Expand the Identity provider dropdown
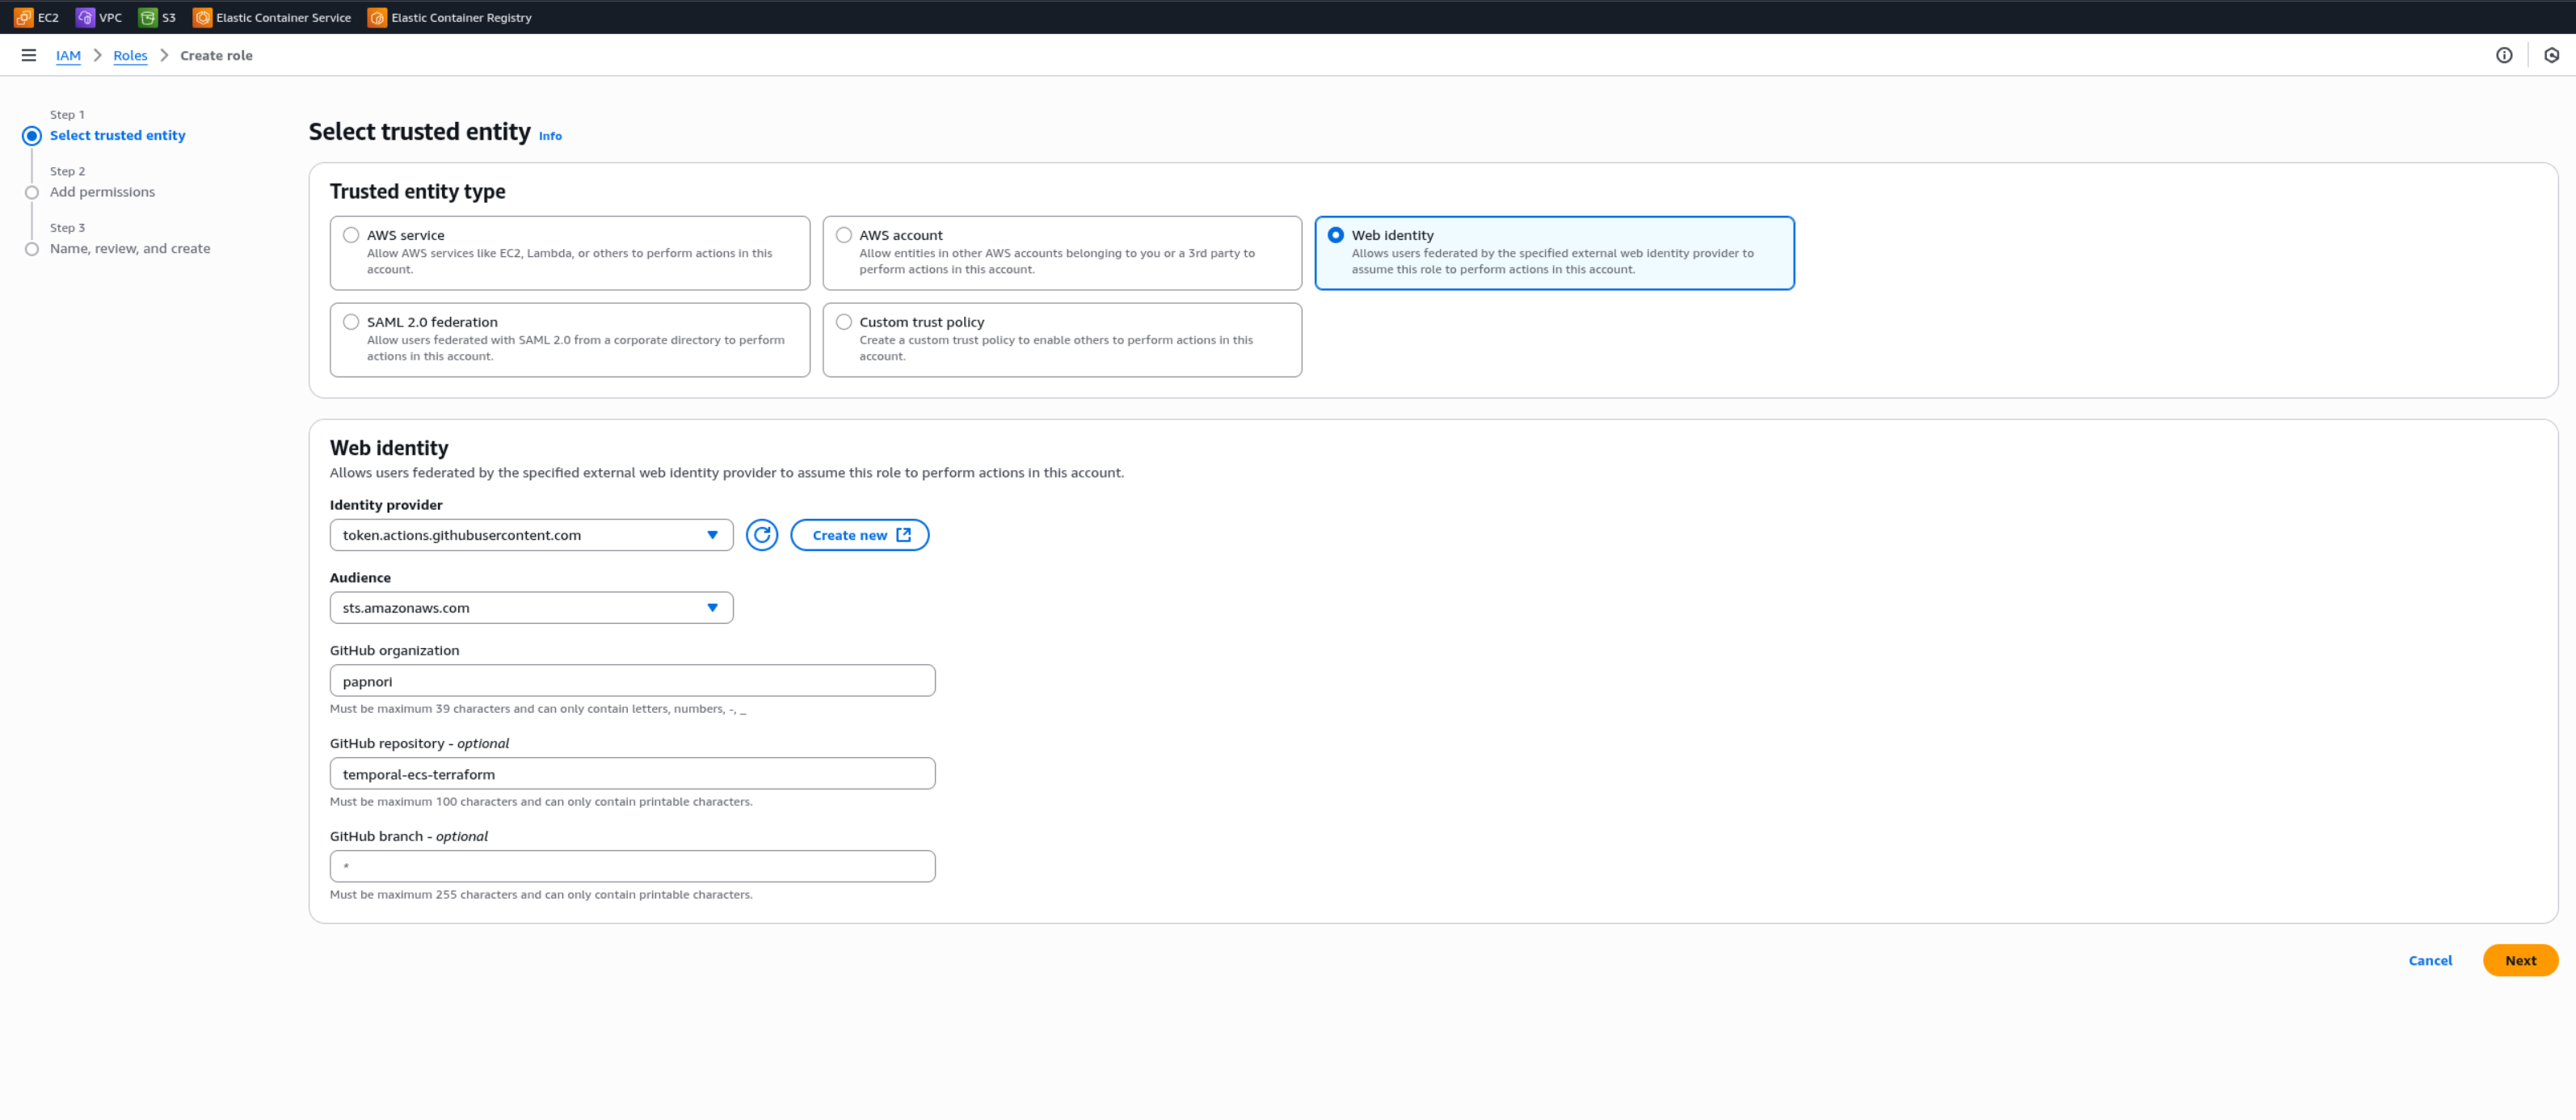 (531, 535)
